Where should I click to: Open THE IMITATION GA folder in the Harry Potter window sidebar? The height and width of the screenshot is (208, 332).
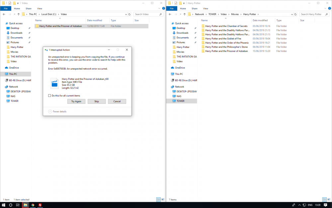[x=187, y=57]
